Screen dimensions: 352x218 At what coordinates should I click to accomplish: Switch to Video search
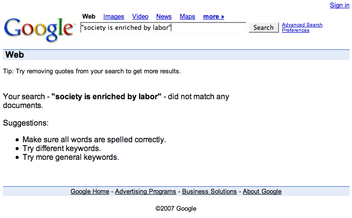coord(140,16)
